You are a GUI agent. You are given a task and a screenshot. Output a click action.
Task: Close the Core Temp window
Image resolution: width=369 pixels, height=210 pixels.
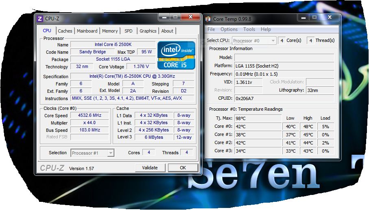(330, 17)
